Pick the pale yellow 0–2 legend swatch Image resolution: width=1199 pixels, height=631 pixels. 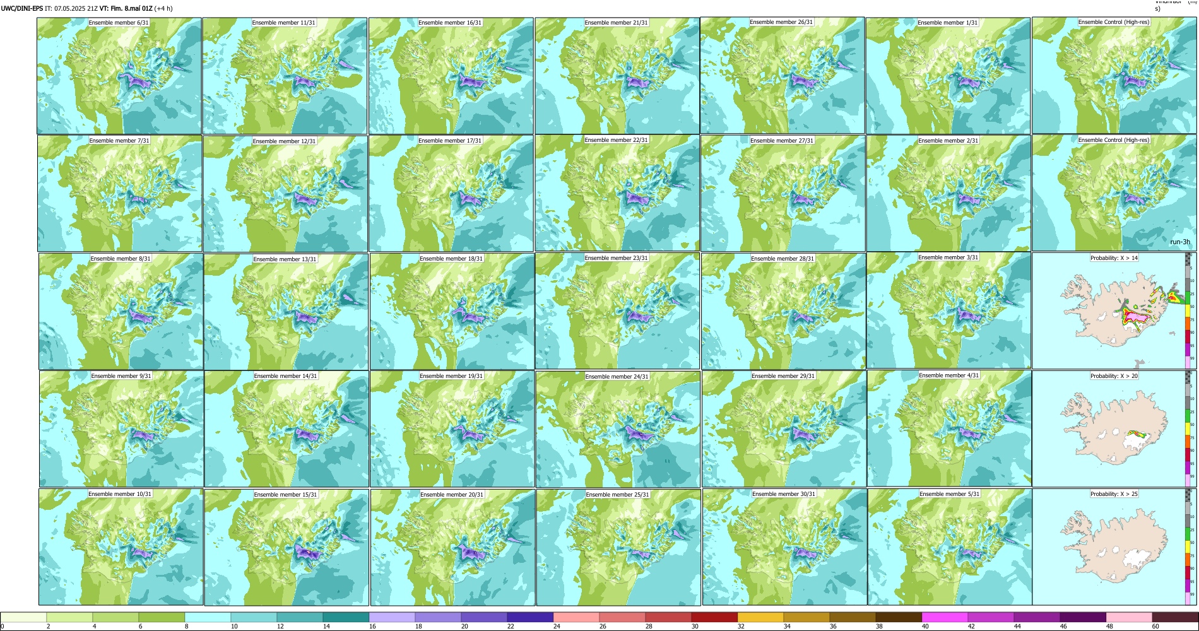[x=23, y=617]
